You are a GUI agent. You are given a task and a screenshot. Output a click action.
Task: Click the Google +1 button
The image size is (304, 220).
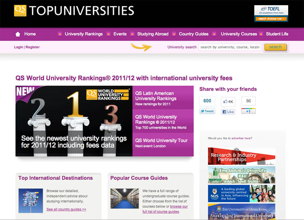(x=248, y=111)
